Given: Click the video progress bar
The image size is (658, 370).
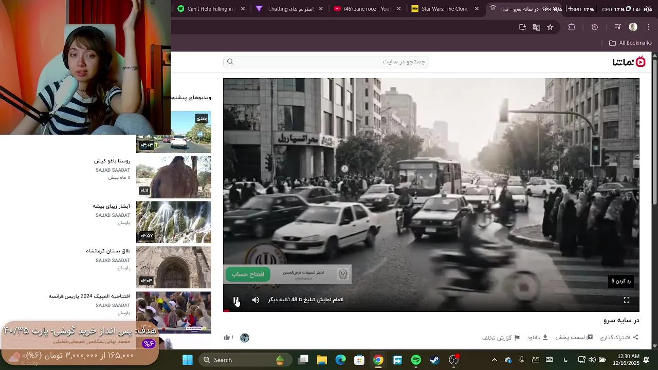Looking at the screenshot, I should pyautogui.click(x=431, y=310).
